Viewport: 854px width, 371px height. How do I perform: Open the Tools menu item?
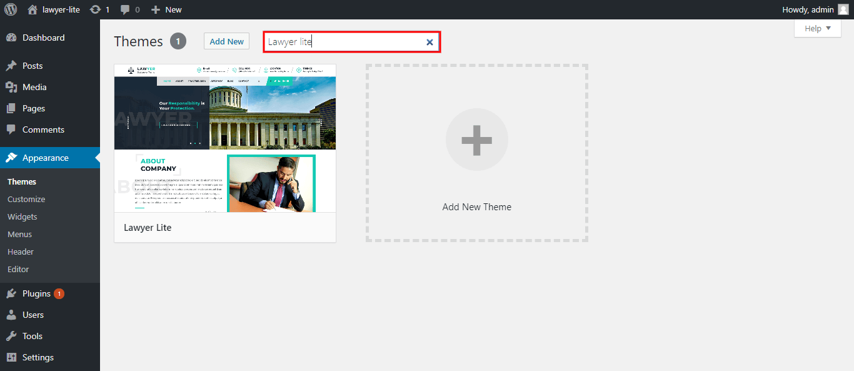click(33, 336)
